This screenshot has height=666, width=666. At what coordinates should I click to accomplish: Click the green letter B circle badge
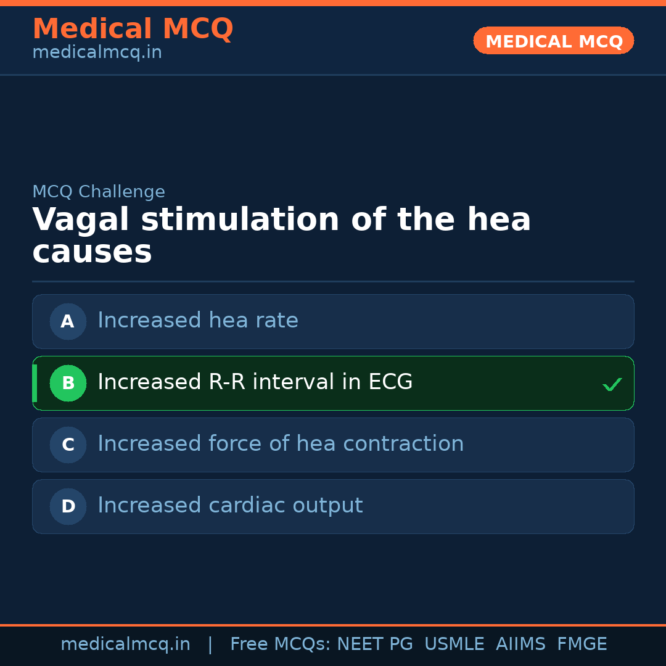tap(68, 383)
